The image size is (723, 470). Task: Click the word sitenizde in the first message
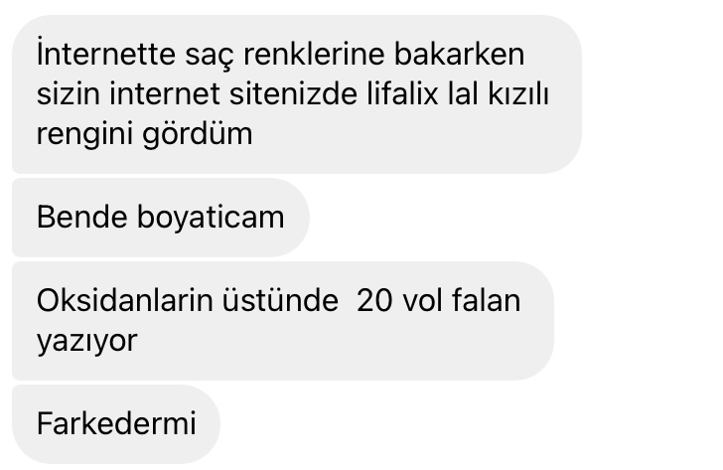pyautogui.click(x=293, y=94)
